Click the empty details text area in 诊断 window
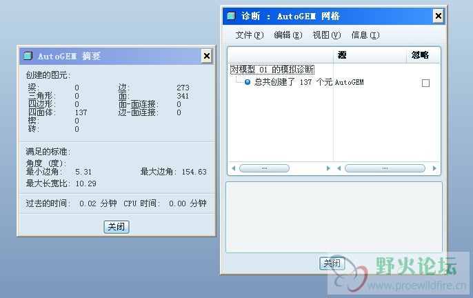 (334, 217)
